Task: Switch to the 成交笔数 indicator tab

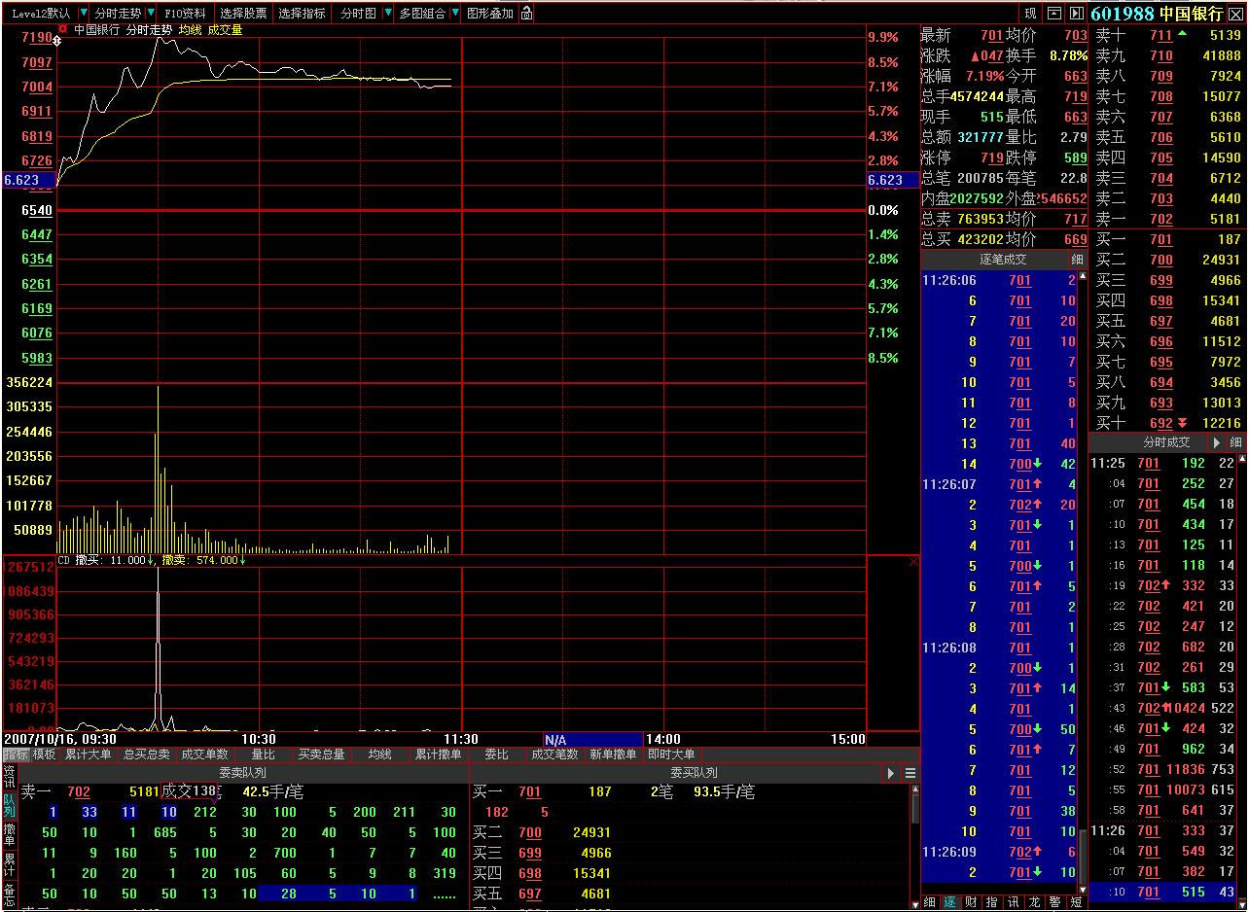Action: pyautogui.click(x=555, y=754)
